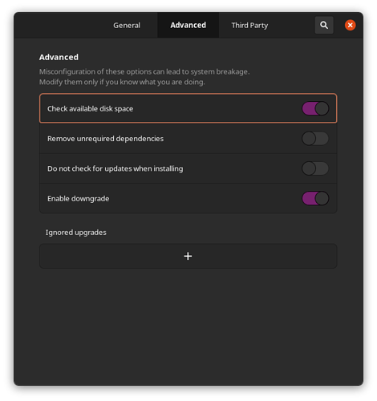This screenshot has height=401, width=377.
Task: Click the 'Modify them only' warning line
Action: pos(122,82)
